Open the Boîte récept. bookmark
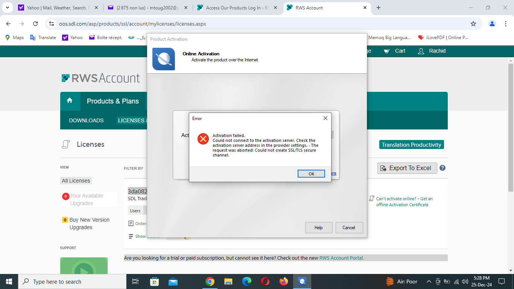This screenshot has height=289, width=514. coord(106,38)
